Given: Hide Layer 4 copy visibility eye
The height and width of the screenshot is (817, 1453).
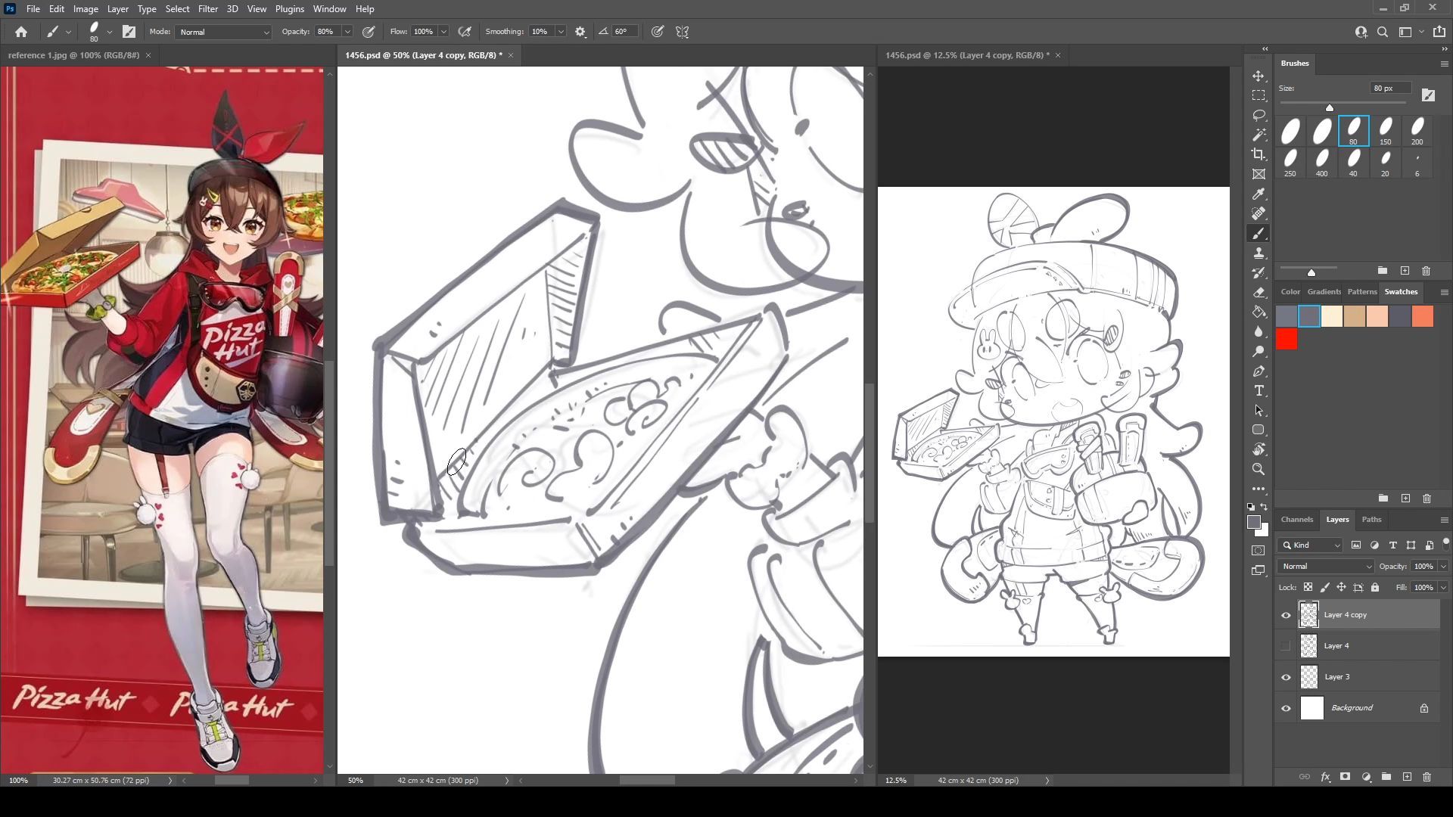Looking at the screenshot, I should tap(1286, 615).
